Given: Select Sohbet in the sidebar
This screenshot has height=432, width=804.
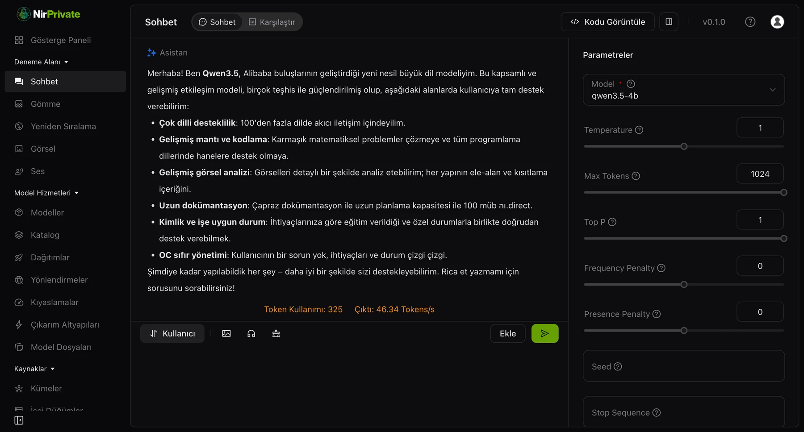Looking at the screenshot, I should pos(65,82).
